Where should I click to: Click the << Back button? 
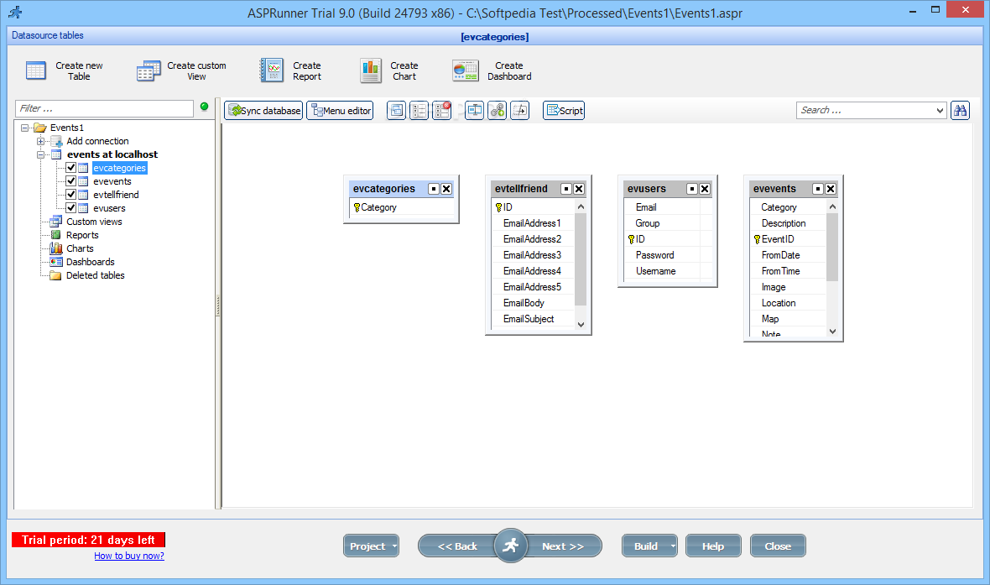click(457, 546)
